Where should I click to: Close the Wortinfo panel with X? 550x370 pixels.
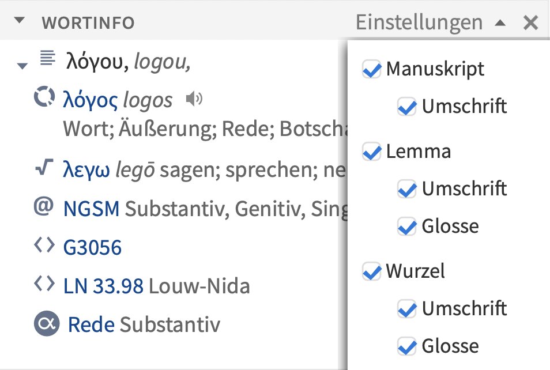pyautogui.click(x=530, y=23)
